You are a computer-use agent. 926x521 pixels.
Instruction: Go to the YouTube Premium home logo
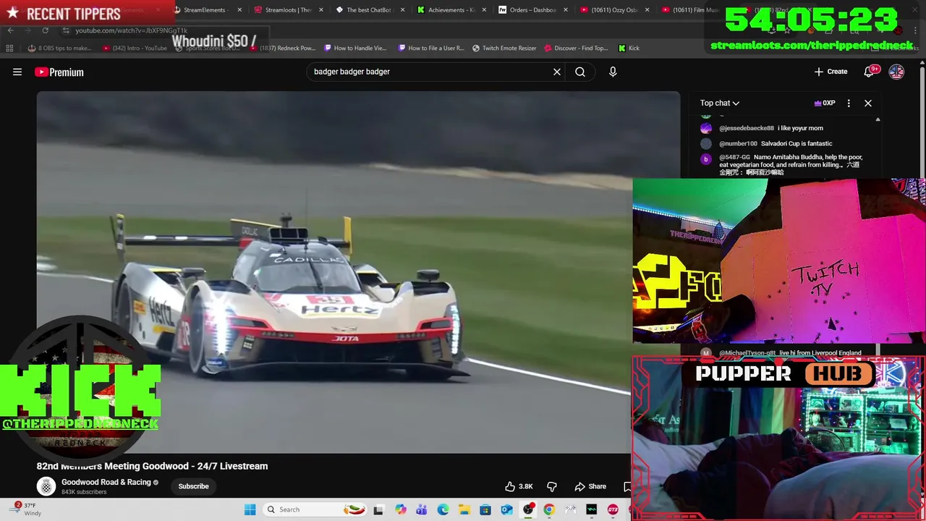[59, 72]
